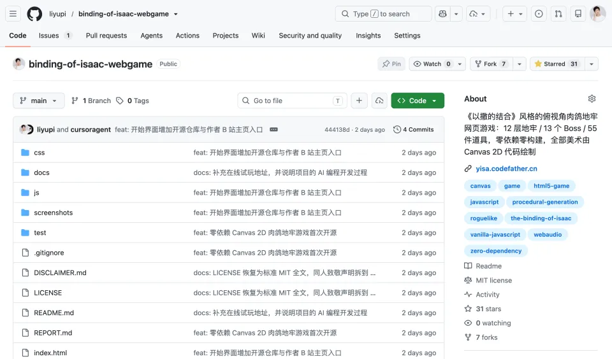Open the pull requests icon in header
The image size is (612, 359).
[558, 14]
